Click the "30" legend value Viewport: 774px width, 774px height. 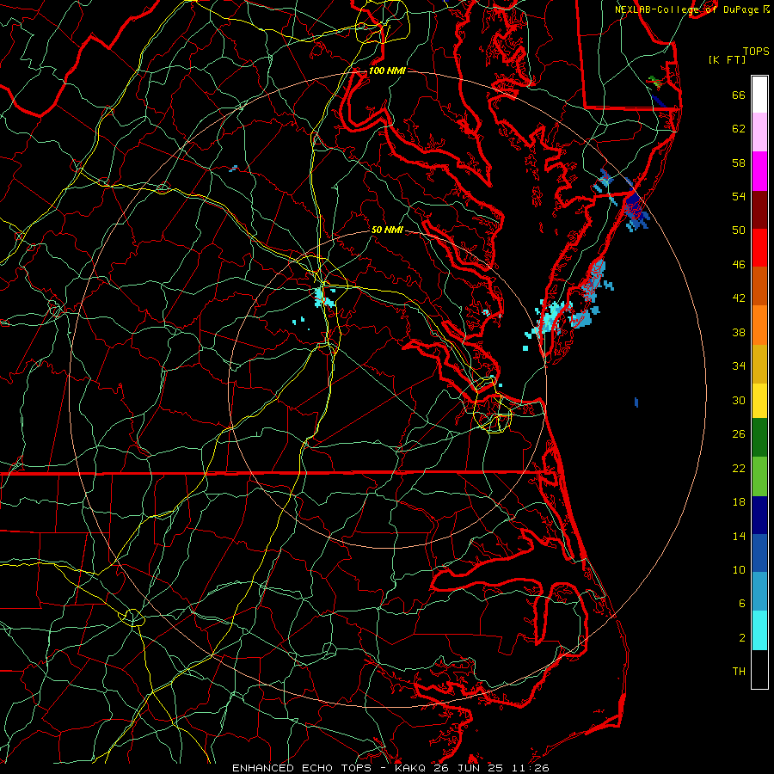(x=739, y=400)
